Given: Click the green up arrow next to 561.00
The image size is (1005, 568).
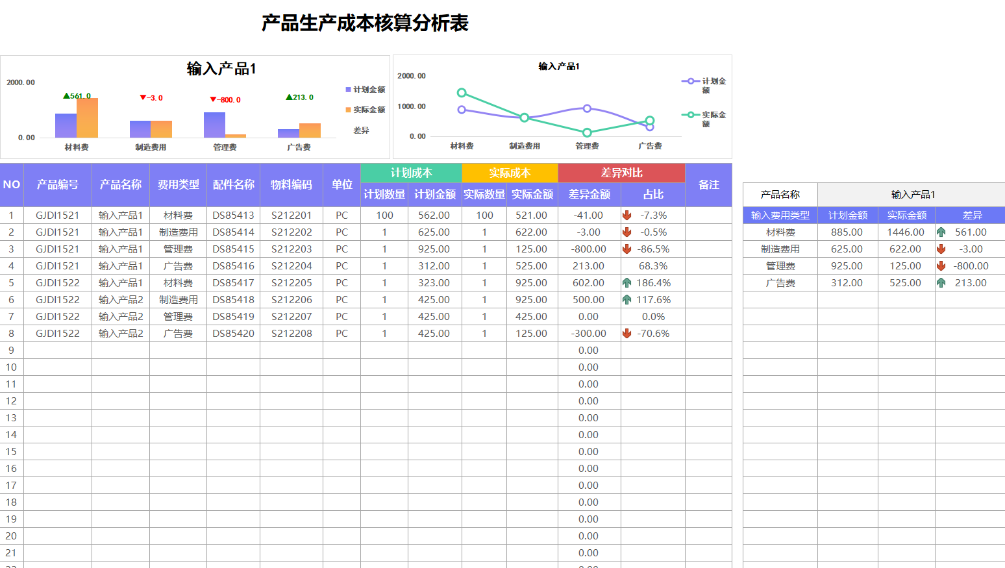Looking at the screenshot, I should click(940, 232).
